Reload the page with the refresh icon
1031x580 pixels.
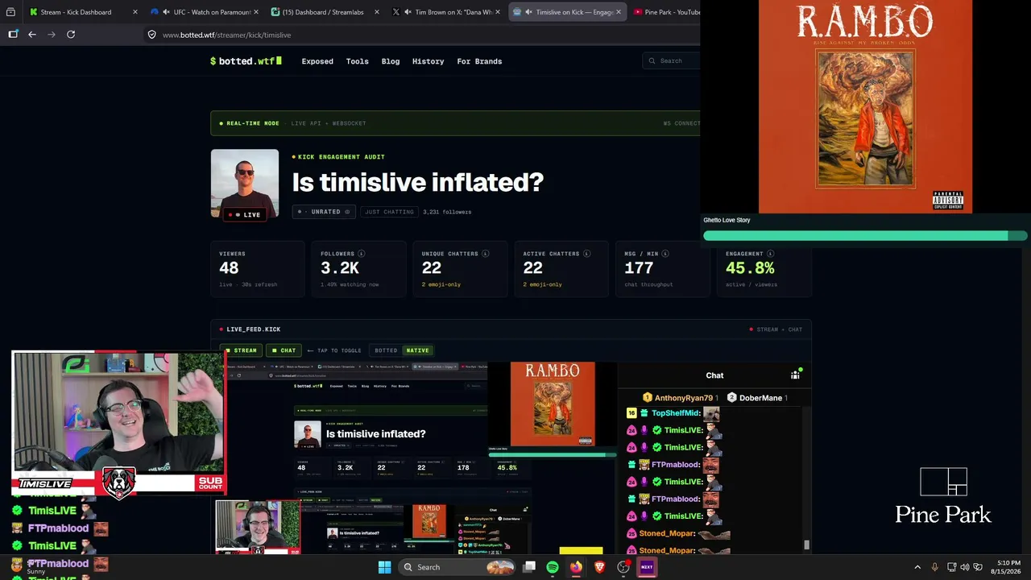(71, 35)
